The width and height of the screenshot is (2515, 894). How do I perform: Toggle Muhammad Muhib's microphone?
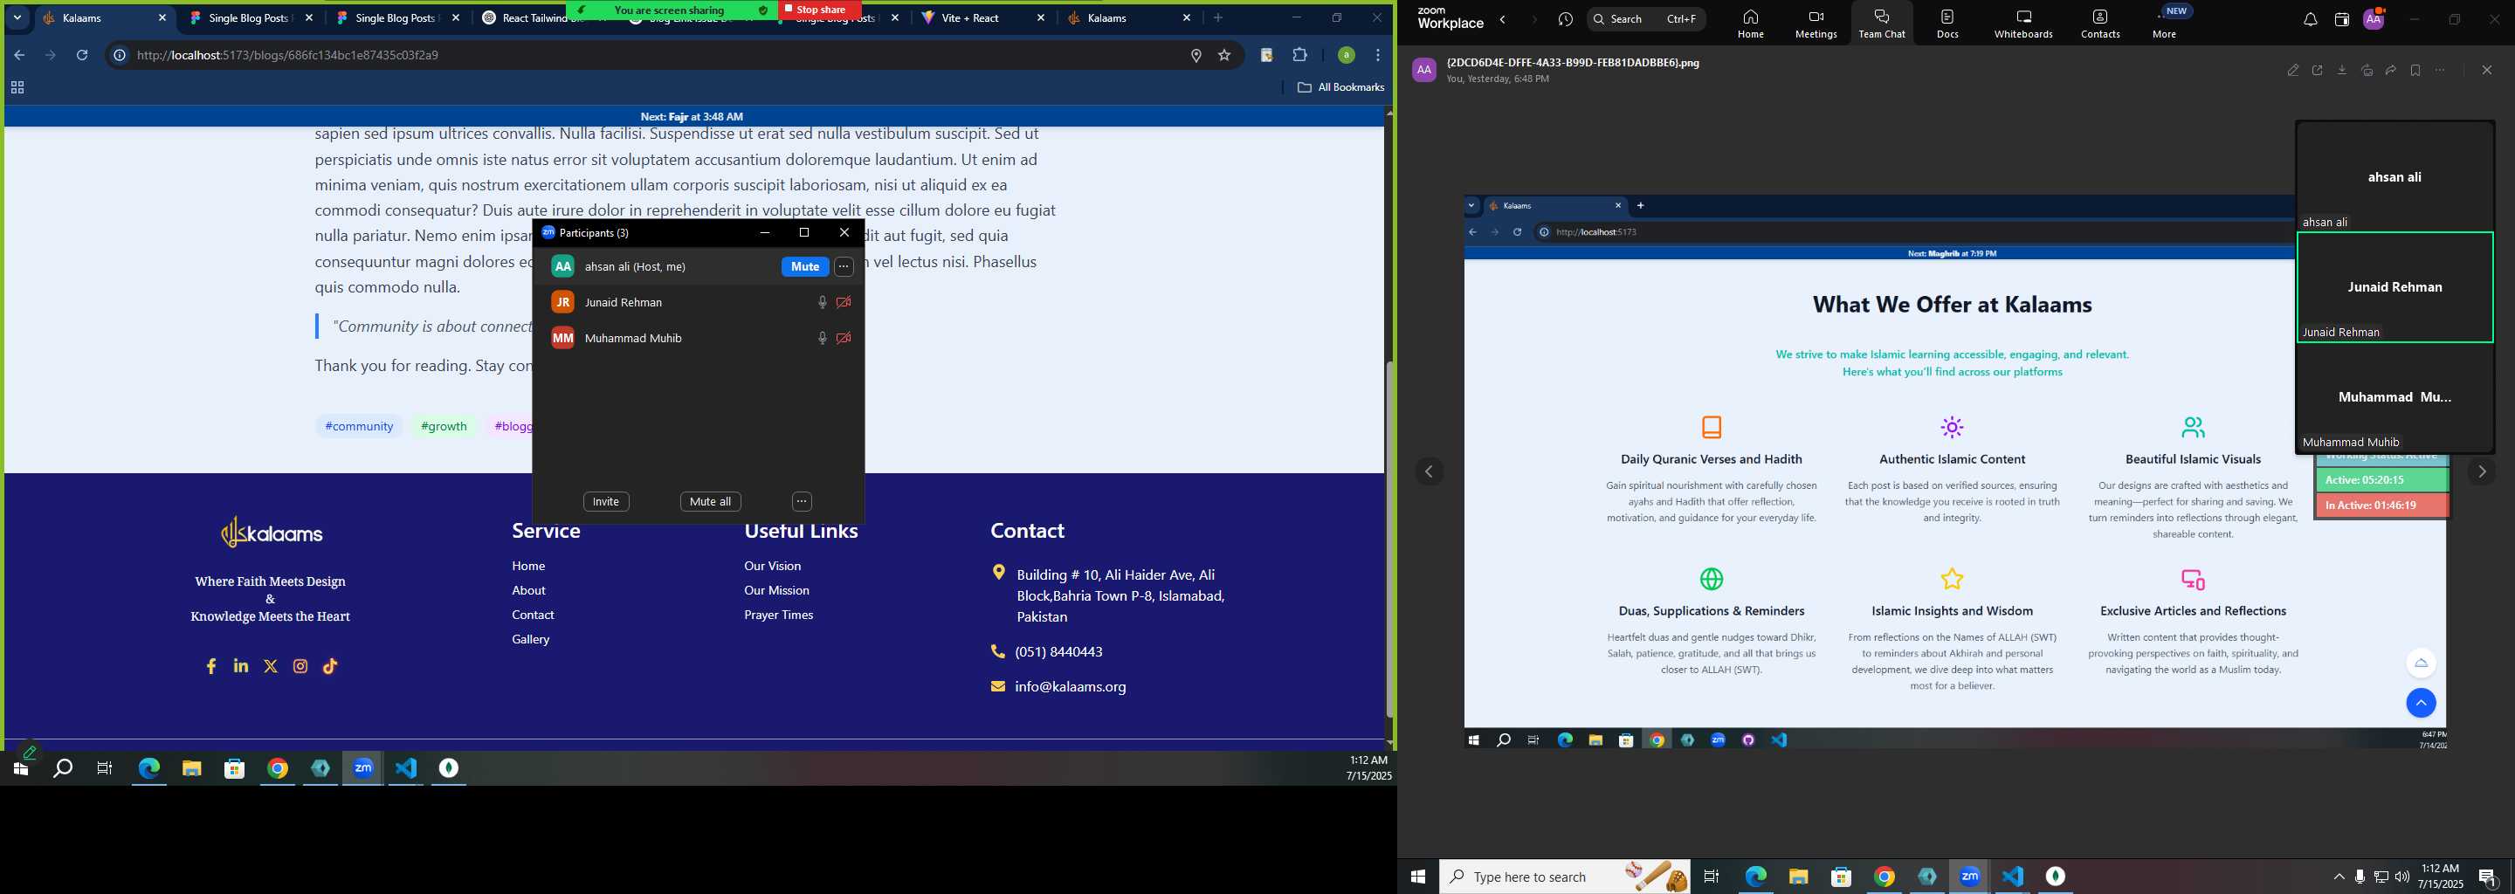[822, 338]
